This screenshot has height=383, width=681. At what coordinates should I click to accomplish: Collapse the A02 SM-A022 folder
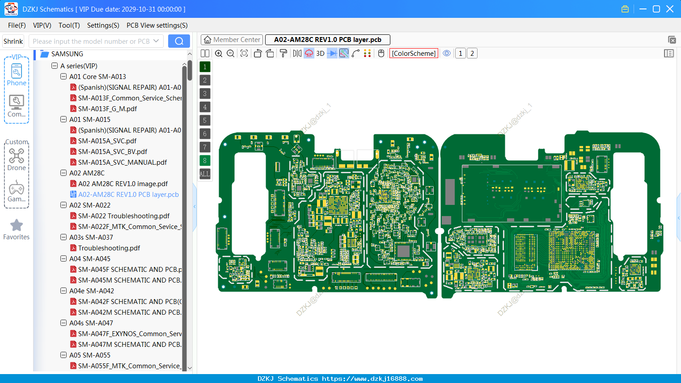click(63, 205)
